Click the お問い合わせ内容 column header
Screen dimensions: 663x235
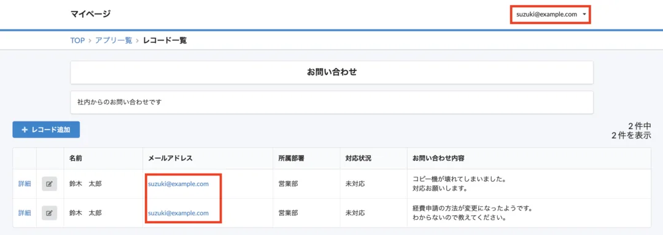tap(438, 158)
